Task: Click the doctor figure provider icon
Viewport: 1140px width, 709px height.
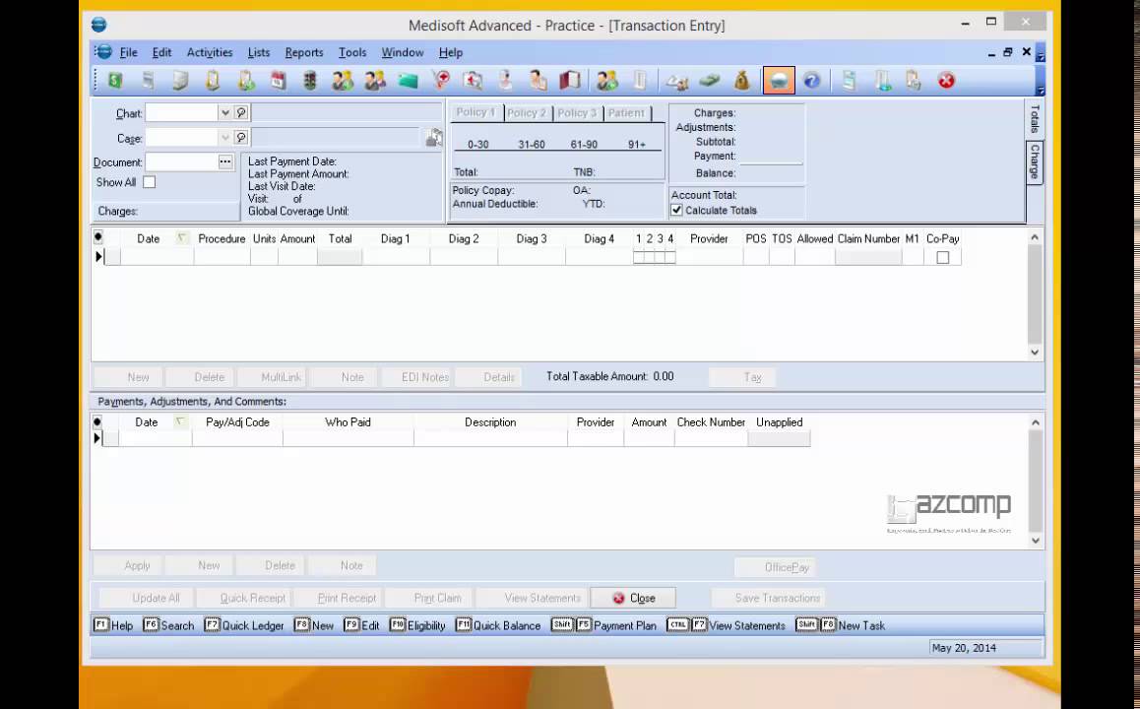Action: [505, 81]
